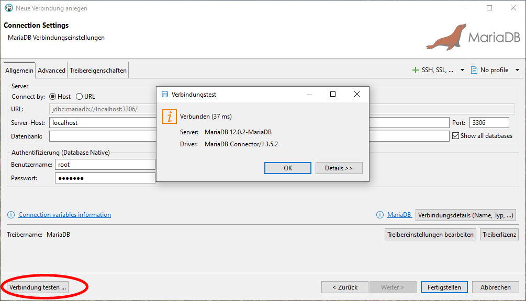Open the Treibereigenschaften tab
Viewport: 526px width, 301px height.
pyautogui.click(x=98, y=71)
